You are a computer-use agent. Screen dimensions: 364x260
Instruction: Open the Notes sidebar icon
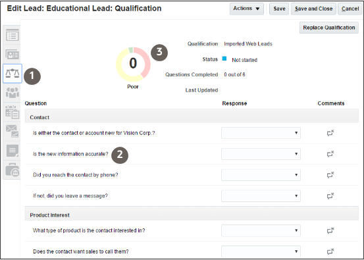[x=12, y=151]
